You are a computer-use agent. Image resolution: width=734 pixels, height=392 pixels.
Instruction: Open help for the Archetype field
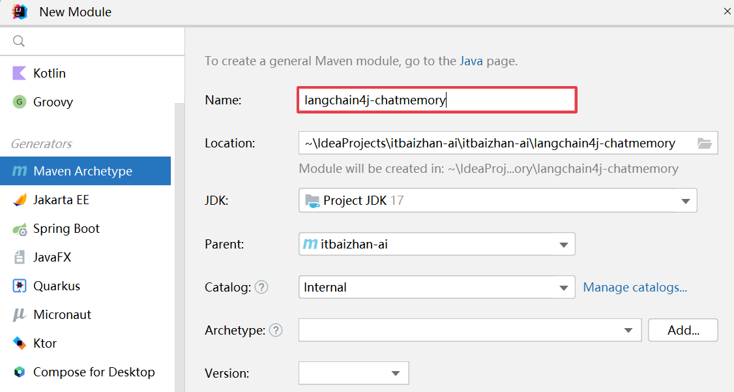[276, 330]
